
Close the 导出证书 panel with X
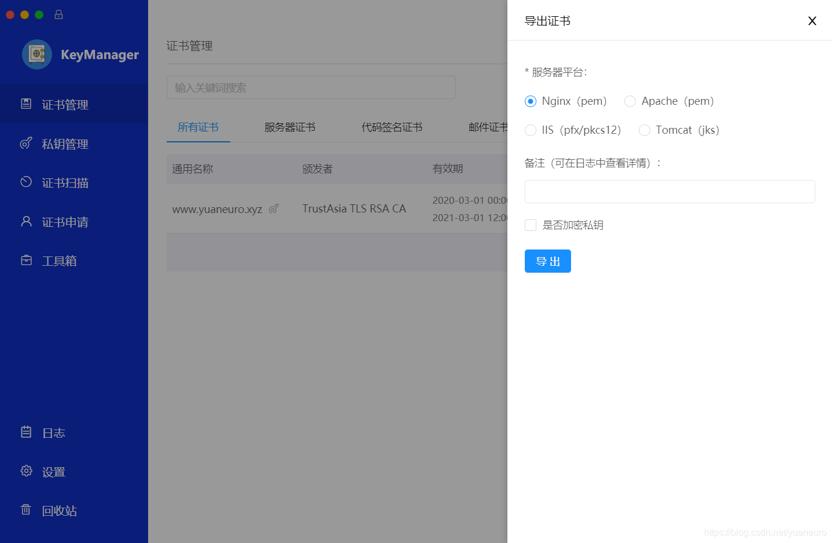coord(812,21)
